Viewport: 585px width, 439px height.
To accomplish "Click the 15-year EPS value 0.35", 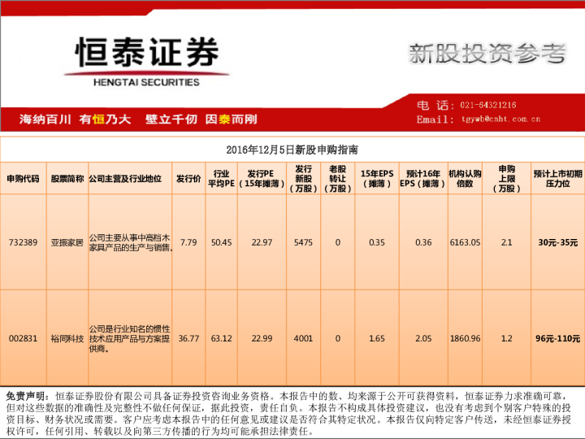I will point(377,242).
